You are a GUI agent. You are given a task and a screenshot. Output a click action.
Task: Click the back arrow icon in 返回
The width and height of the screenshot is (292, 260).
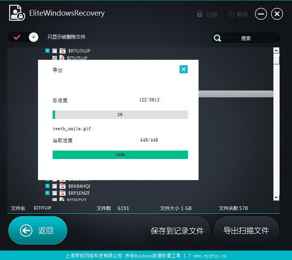point(26,230)
